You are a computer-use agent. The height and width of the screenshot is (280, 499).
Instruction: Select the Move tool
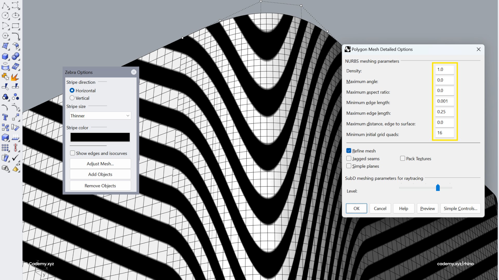pos(16,117)
